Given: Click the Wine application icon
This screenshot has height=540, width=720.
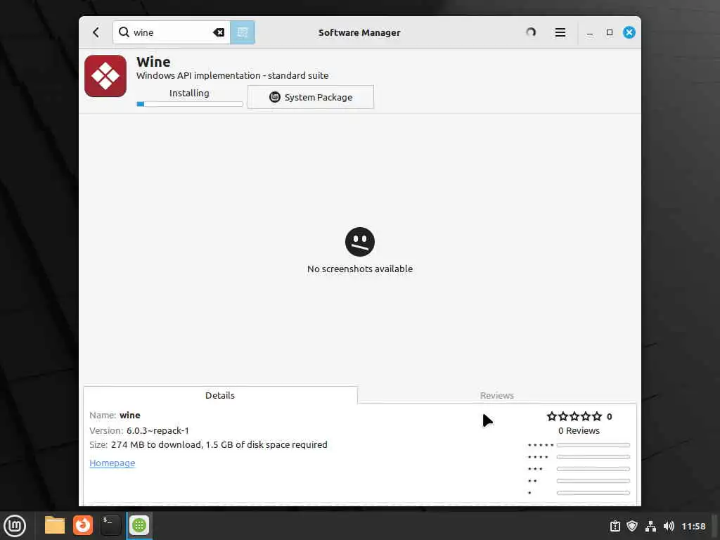Looking at the screenshot, I should pos(105,76).
